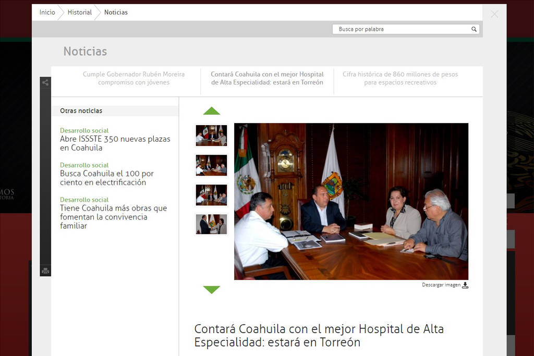The height and width of the screenshot is (356, 534).
Task: Select the Noticias breadcrumb item
Action: point(116,12)
